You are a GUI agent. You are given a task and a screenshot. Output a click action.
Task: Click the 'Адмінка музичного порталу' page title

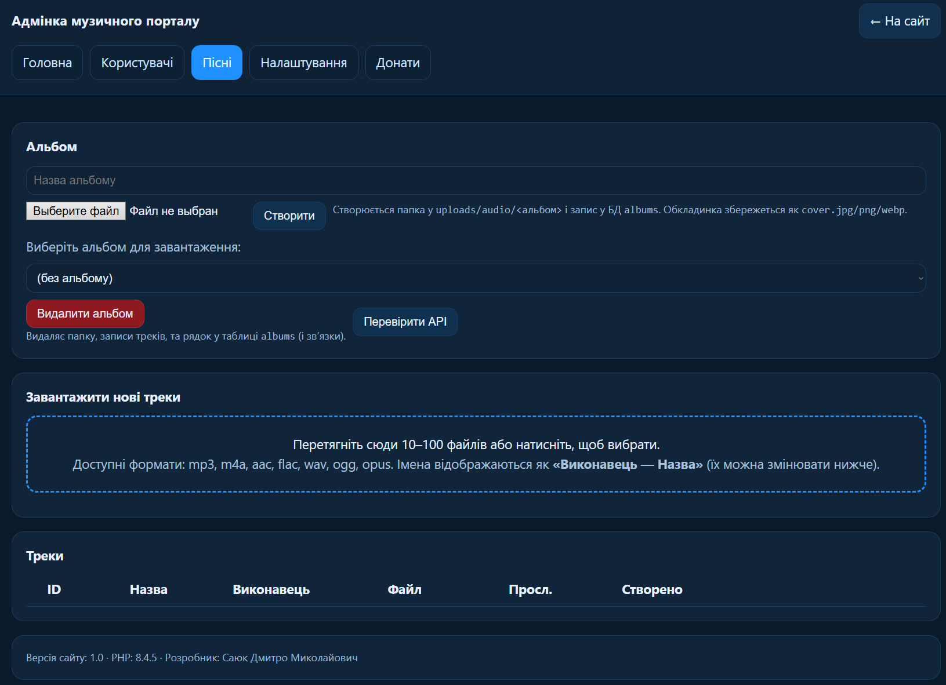coord(106,21)
